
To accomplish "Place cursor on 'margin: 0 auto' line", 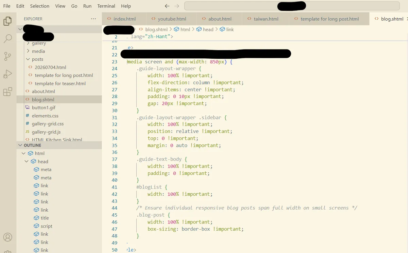I will [184, 145].
